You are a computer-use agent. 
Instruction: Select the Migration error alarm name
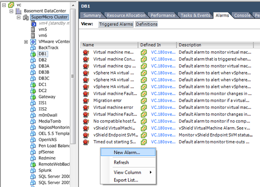107,101
